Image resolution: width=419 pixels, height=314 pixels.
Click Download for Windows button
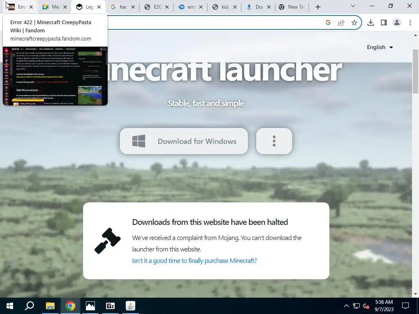184,141
